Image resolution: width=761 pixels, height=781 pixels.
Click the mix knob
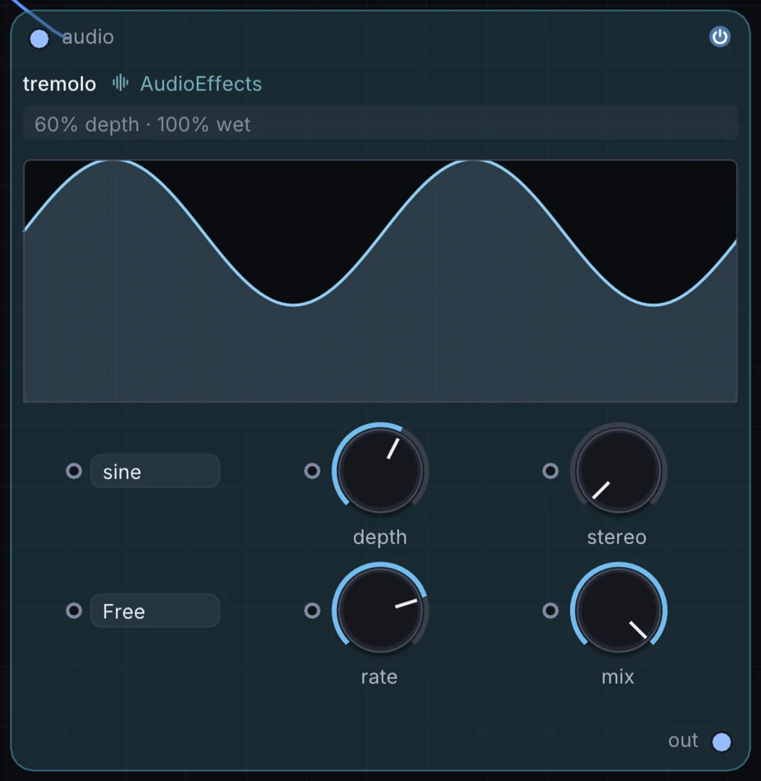tap(618, 610)
